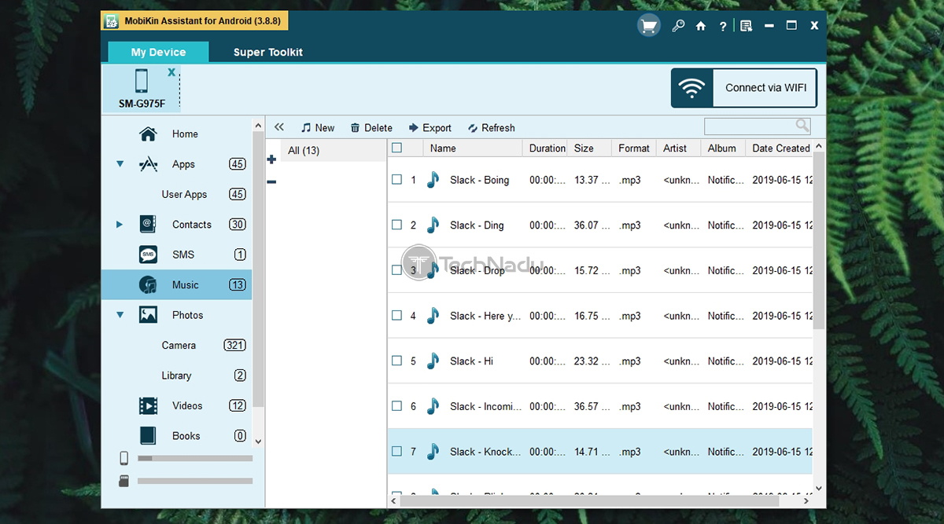Sort by the Album column header

724,148
